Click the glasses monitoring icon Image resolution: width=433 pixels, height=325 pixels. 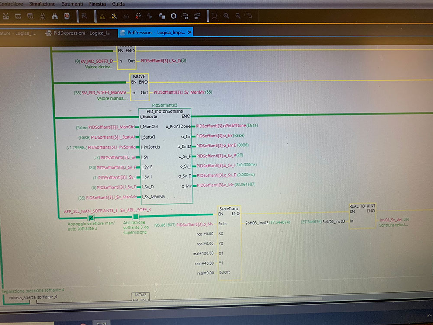pos(126,16)
